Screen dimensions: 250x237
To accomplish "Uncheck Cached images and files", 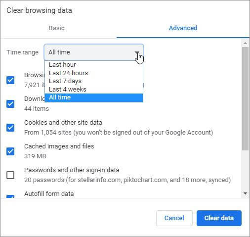I will coord(10,151).
